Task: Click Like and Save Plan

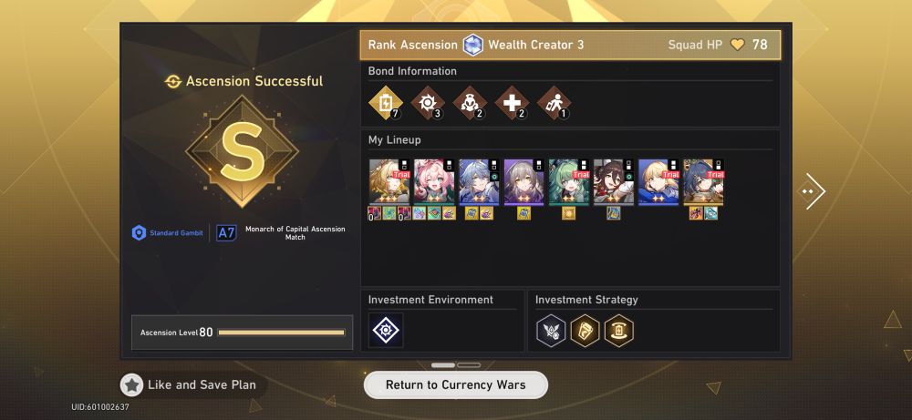Action: click(x=190, y=384)
